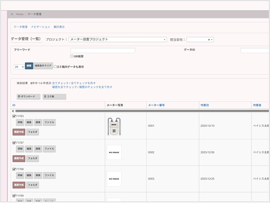This screenshot has width=270, height=203.
Task: Open the hamburger menu beside Home
Action: [x=12, y=14]
